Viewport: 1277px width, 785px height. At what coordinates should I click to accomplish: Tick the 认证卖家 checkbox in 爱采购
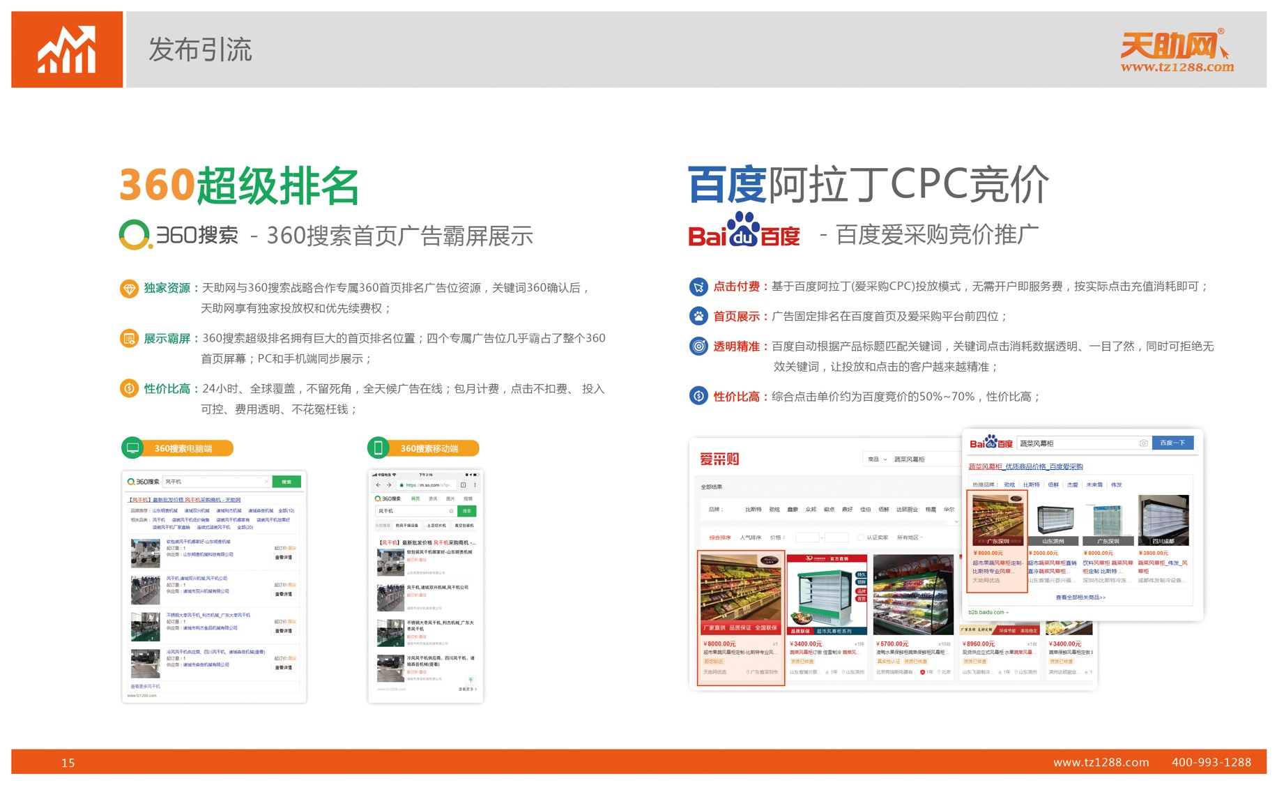(x=860, y=538)
